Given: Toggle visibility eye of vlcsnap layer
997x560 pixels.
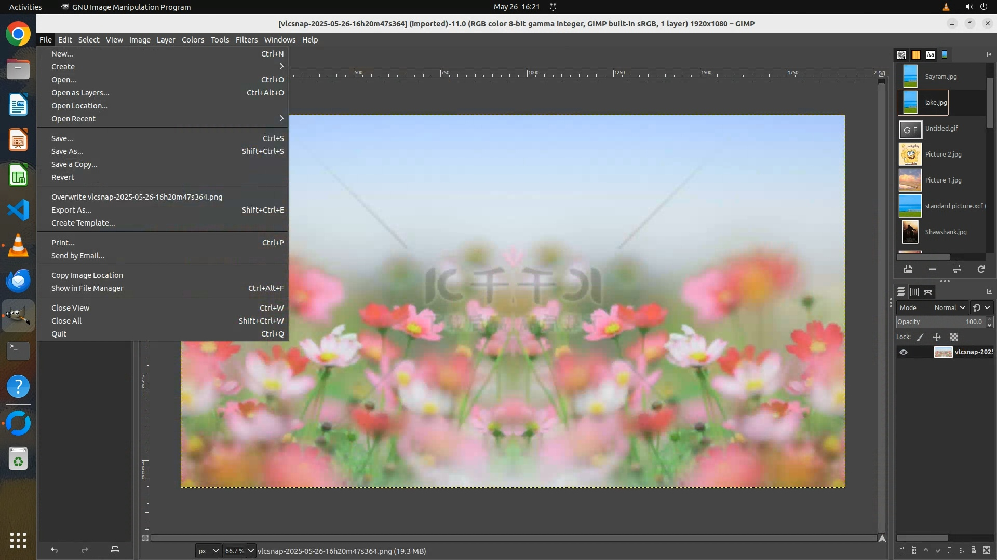Looking at the screenshot, I should 904,352.
